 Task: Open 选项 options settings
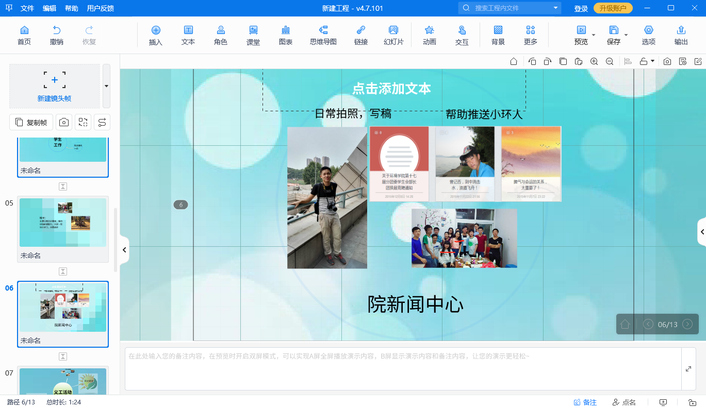pyautogui.click(x=649, y=35)
